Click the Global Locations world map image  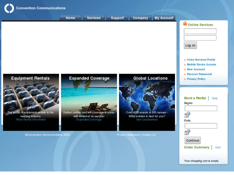[x=147, y=96]
